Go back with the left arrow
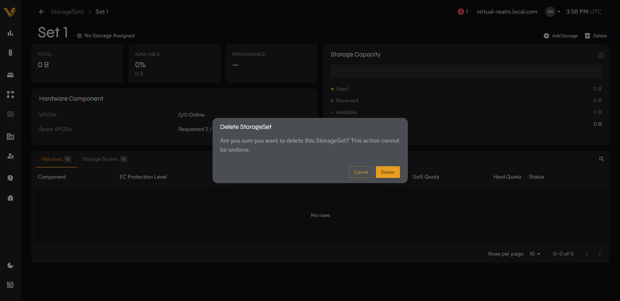Image resolution: width=620 pixels, height=301 pixels. tap(42, 12)
